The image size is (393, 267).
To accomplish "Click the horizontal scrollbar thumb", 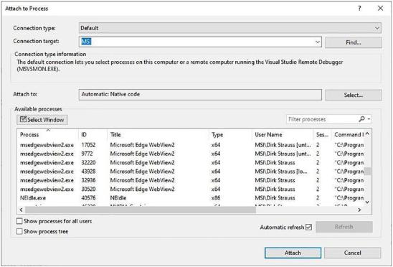I will pos(141,210).
